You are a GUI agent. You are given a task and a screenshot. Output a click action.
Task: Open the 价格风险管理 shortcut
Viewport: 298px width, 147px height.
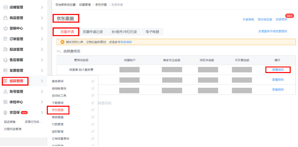(13, 129)
